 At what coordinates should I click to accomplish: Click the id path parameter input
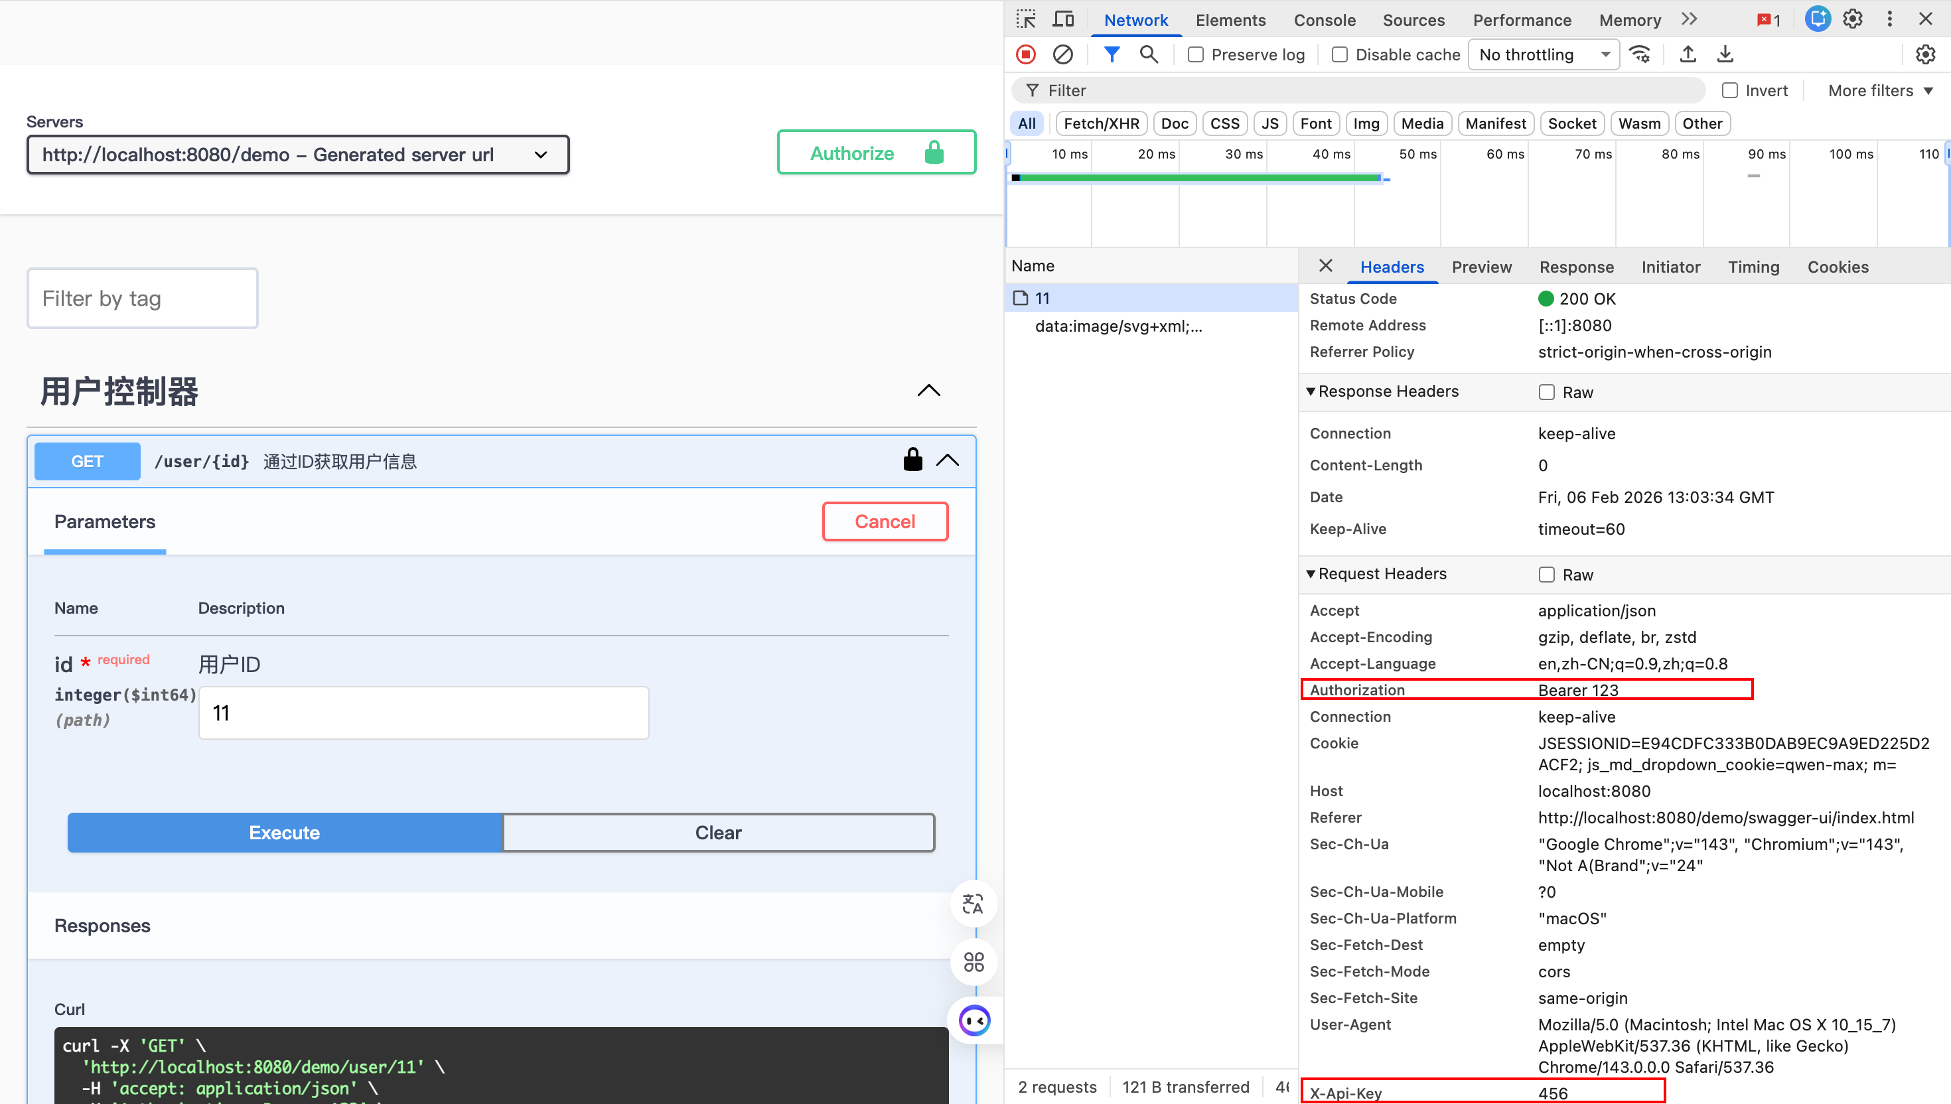click(424, 713)
